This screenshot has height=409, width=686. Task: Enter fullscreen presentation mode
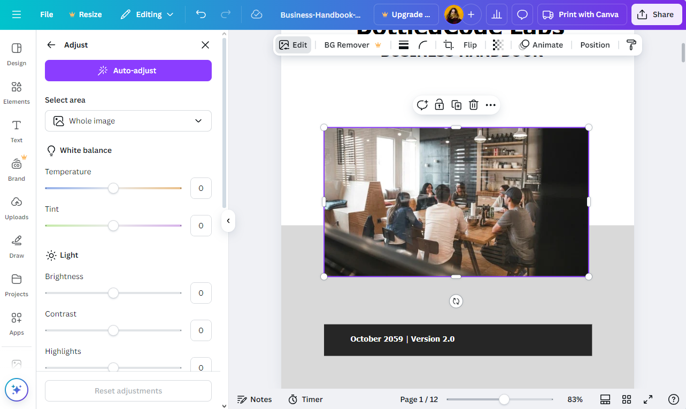(648, 399)
